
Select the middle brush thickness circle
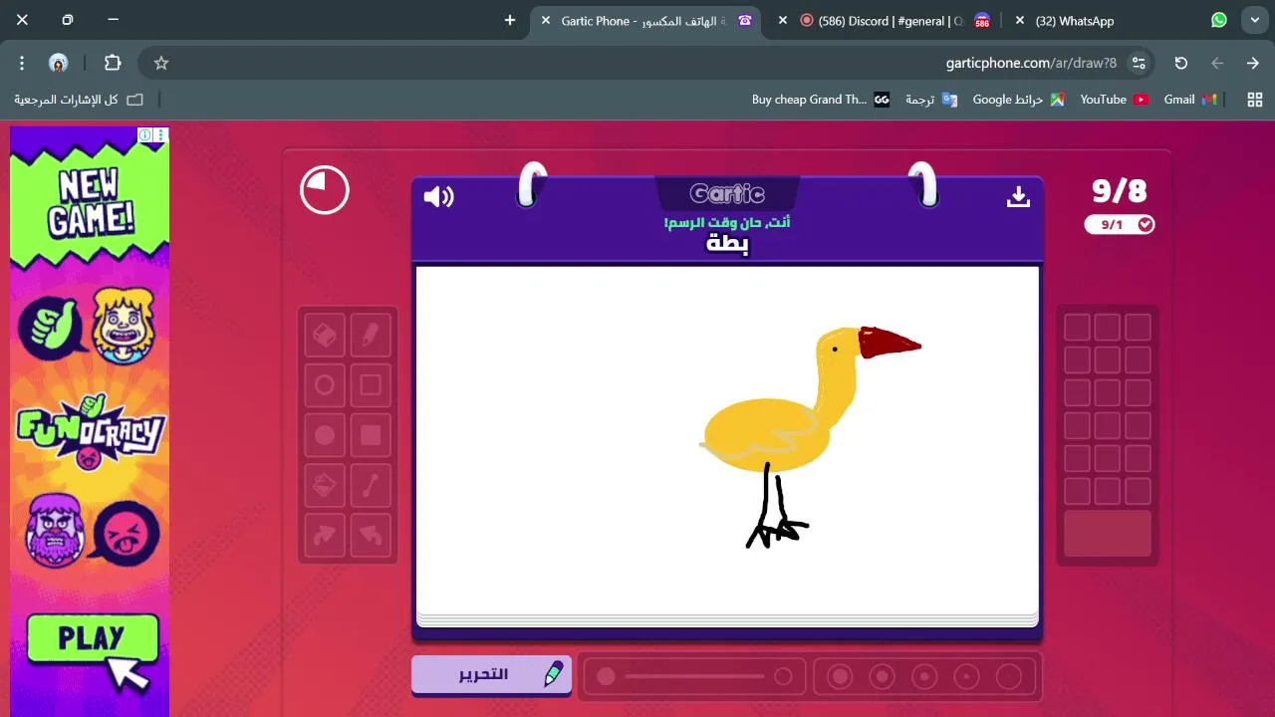(924, 677)
